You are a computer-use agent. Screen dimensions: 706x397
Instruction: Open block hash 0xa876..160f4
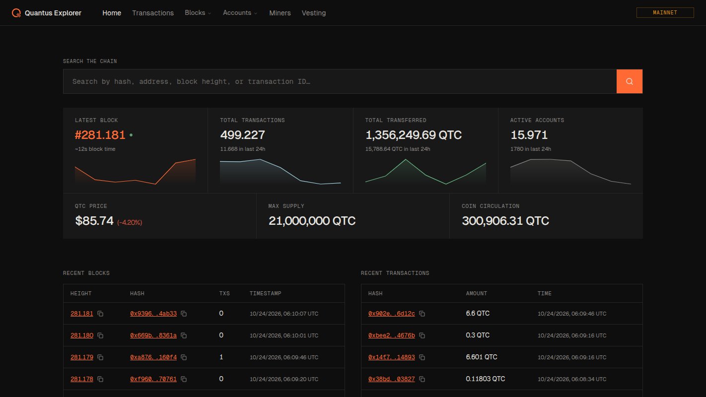click(x=153, y=357)
